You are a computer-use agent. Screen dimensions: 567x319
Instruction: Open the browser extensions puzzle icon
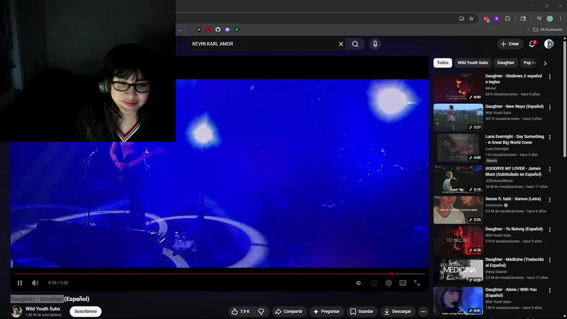click(x=508, y=19)
